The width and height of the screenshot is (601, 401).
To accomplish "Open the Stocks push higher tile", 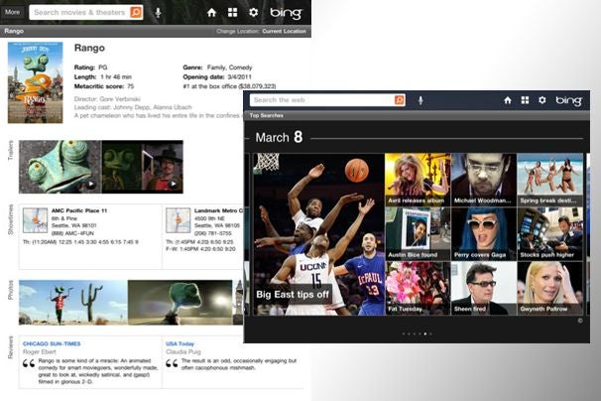I will pos(550,234).
